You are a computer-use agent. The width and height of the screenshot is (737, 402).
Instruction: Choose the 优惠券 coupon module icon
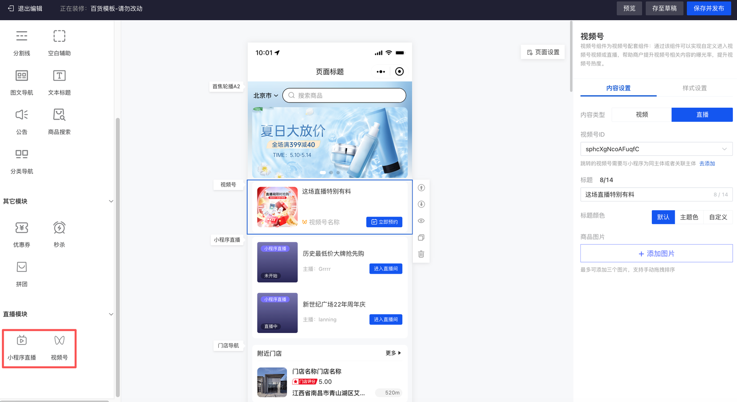pyautogui.click(x=22, y=228)
